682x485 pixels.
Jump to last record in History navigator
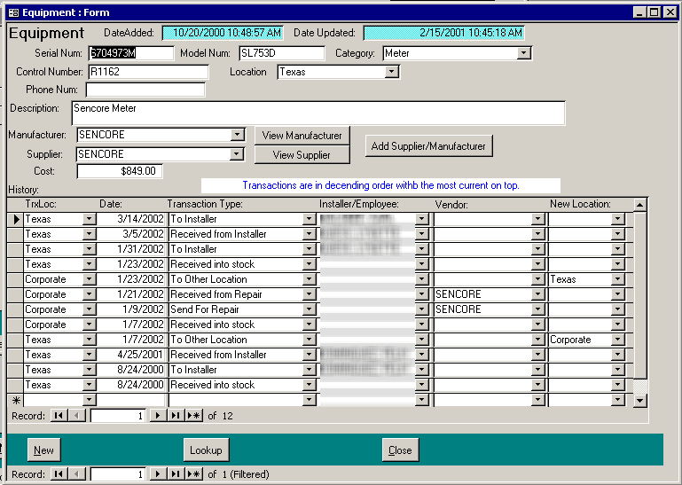pyautogui.click(x=176, y=415)
